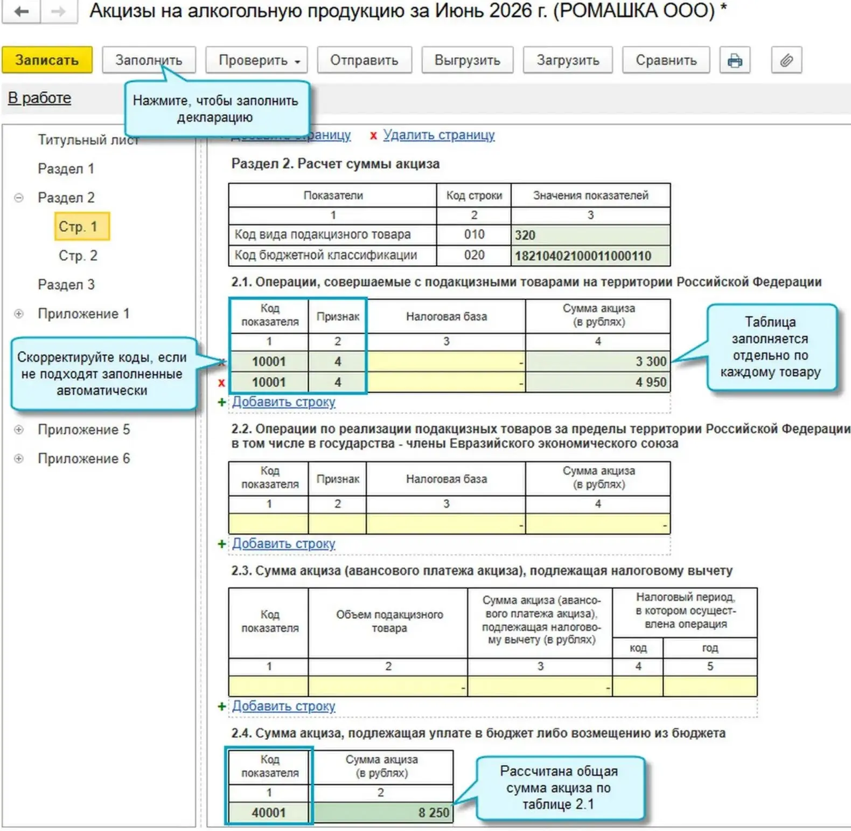Open the В работе status link
Screen dimensions: 851x831
[x=39, y=98]
